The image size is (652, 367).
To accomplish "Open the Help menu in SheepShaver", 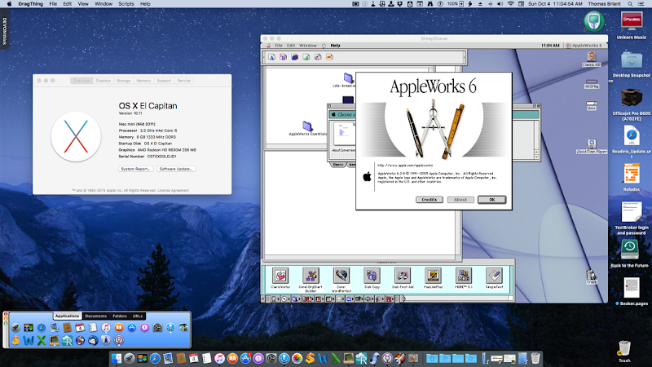I will point(335,45).
